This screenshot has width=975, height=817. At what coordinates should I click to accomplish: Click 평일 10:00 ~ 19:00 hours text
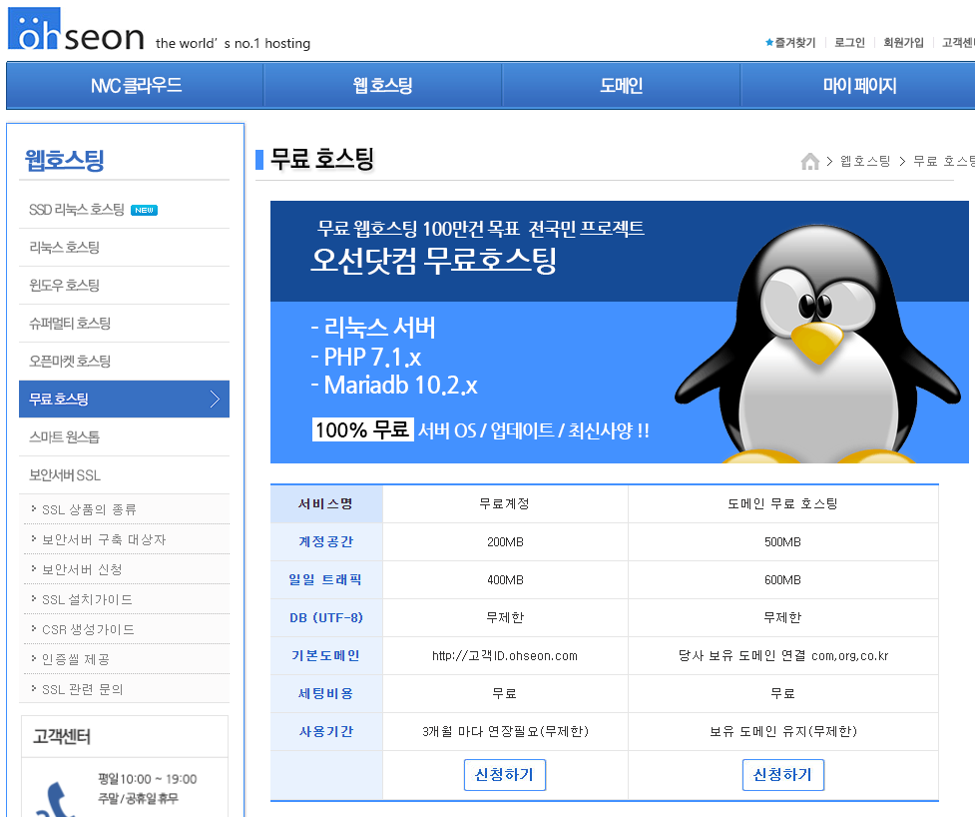click(x=148, y=779)
